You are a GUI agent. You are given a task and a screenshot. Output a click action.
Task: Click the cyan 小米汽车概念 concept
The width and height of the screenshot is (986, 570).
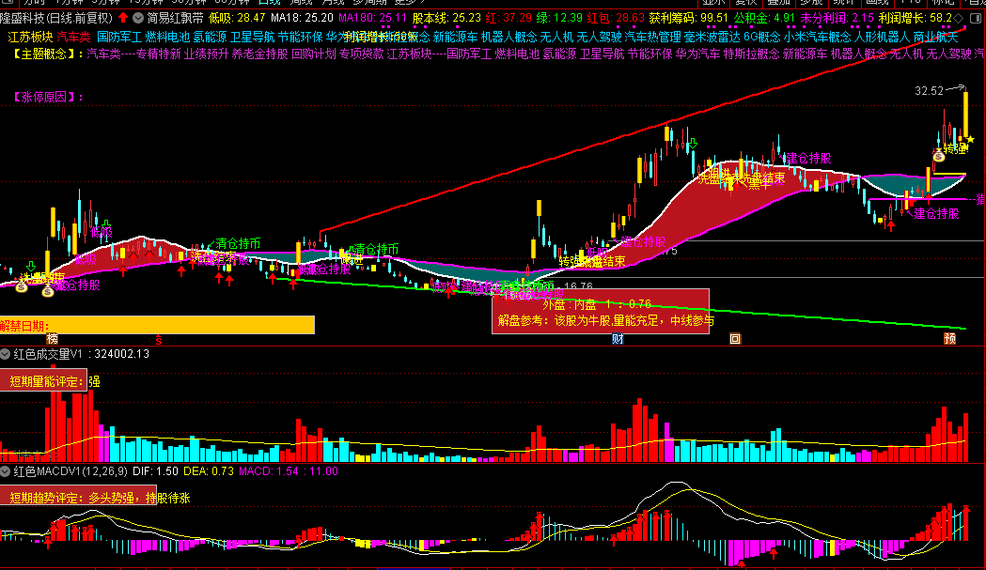click(818, 37)
